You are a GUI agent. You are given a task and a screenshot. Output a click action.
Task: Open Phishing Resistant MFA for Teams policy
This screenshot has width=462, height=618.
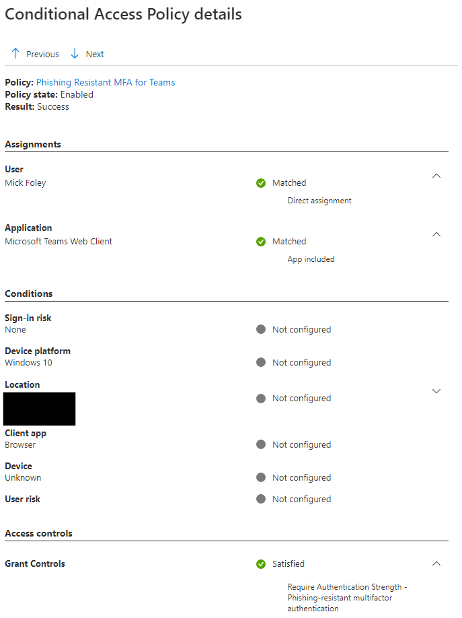tap(106, 82)
